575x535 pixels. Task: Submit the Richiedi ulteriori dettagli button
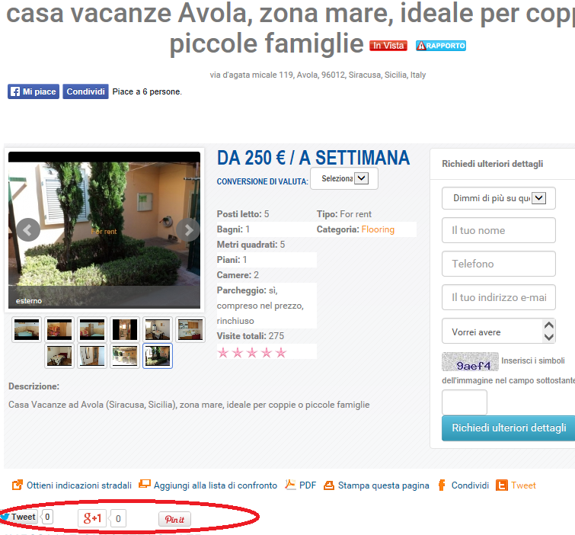pyautogui.click(x=509, y=428)
